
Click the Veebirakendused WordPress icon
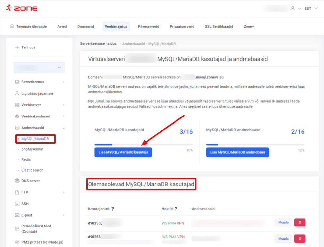[17, 116]
